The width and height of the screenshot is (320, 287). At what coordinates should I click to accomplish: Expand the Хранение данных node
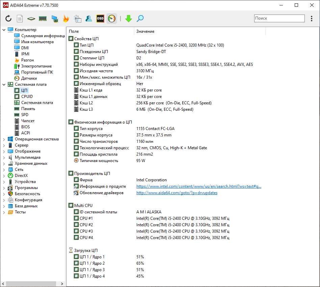4,164
